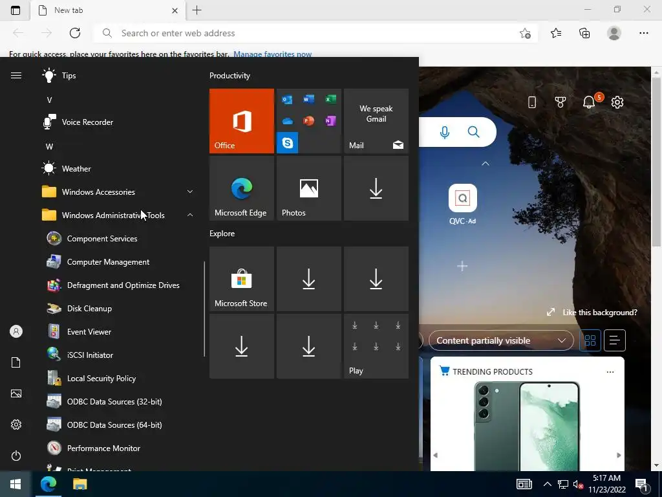662x497 pixels.
Task: Click the Productivity group heading
Action: pyautogui.click(x=230, y=76)
